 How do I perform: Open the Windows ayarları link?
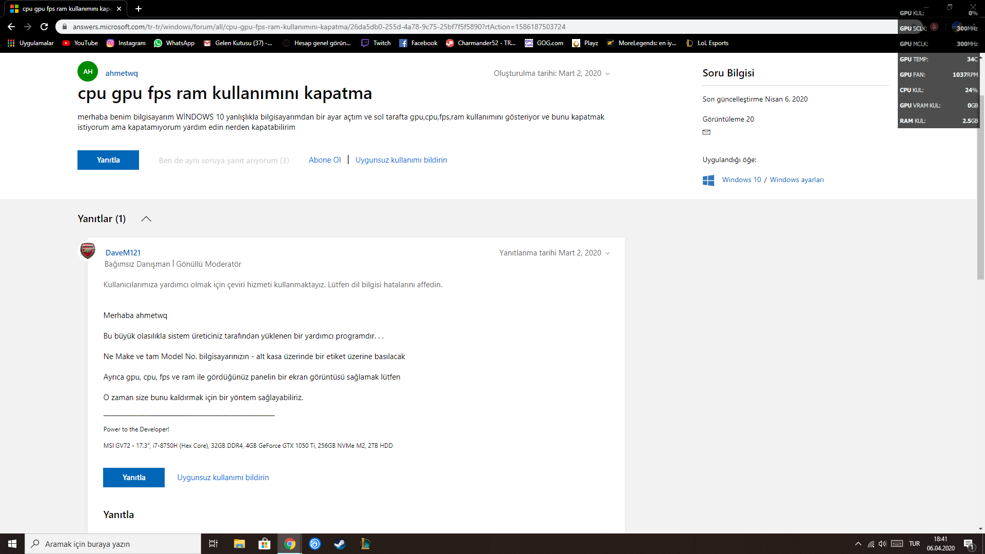[x=796, y=180]
